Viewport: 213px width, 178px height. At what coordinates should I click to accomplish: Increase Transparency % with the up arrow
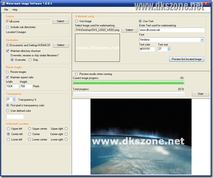click(14, 98)
